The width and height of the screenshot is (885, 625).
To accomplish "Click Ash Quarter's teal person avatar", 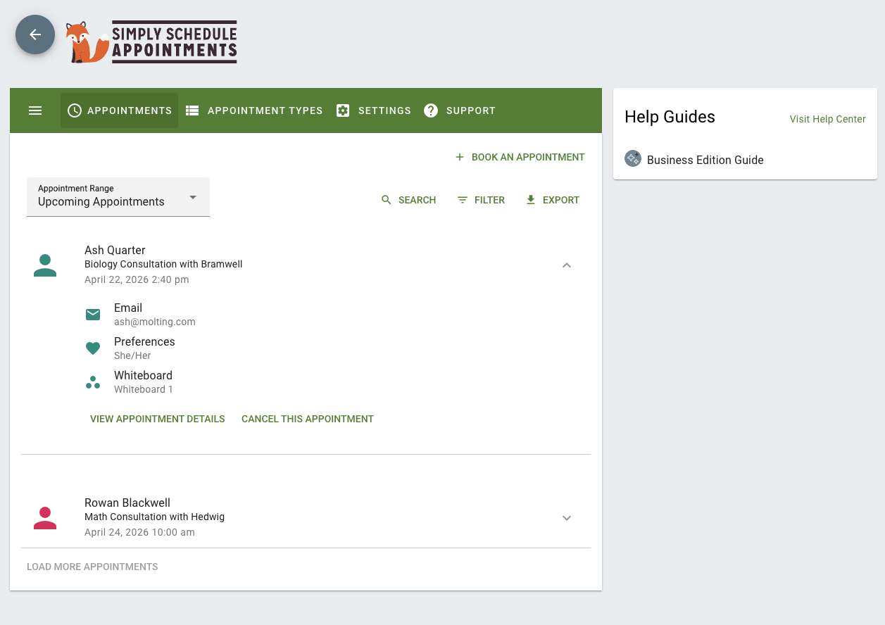I will click(x=45, y=265).
